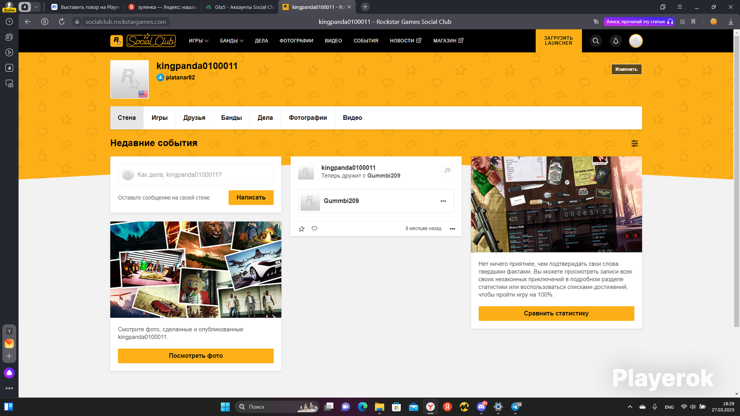Show hidden icons in system tray
Viewport: 740px width, 416px height.
(x=630, y=407)
